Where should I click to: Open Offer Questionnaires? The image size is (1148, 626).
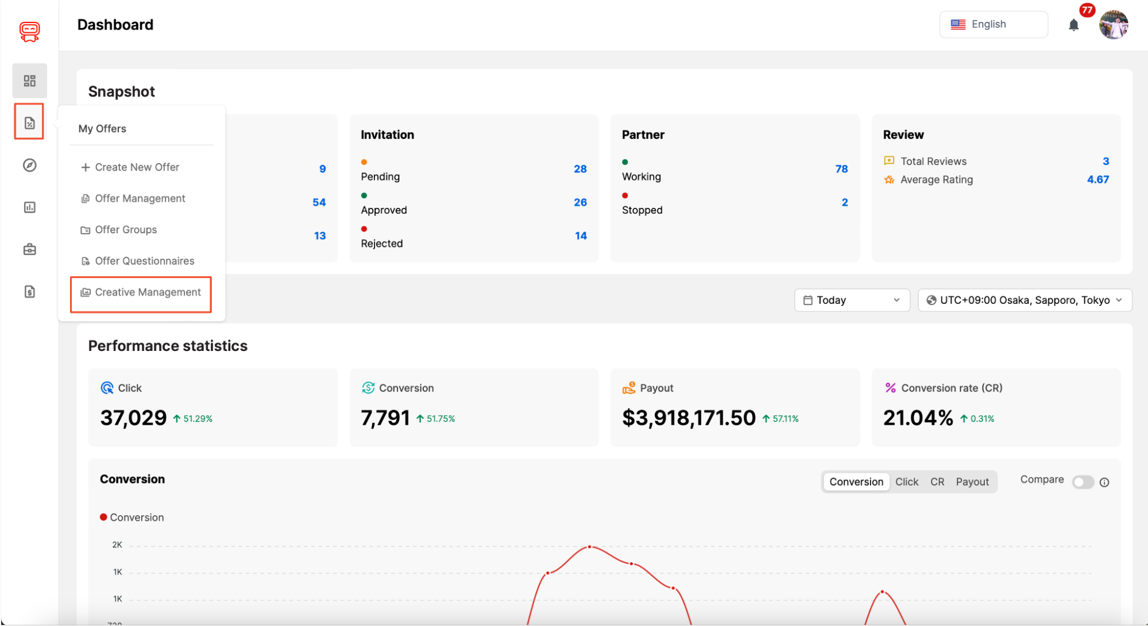pyautogui.click(x=144, y=261)
